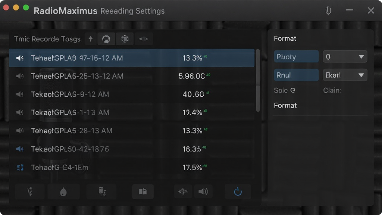Viewport: 382px width, 215px height.
Task: Click the Rnul button
Action: pos(296,75)
